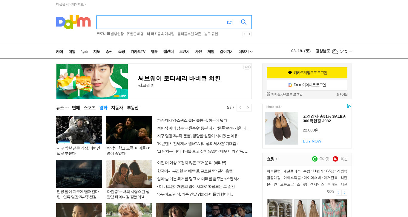Viewport: 408px width, 217px height.
Task: Click 카카오계정으로 로그인 button
Action: coord(307,73)
